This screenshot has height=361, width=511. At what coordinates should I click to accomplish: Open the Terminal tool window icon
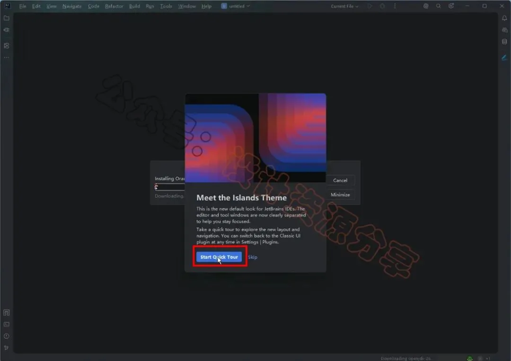7,324
